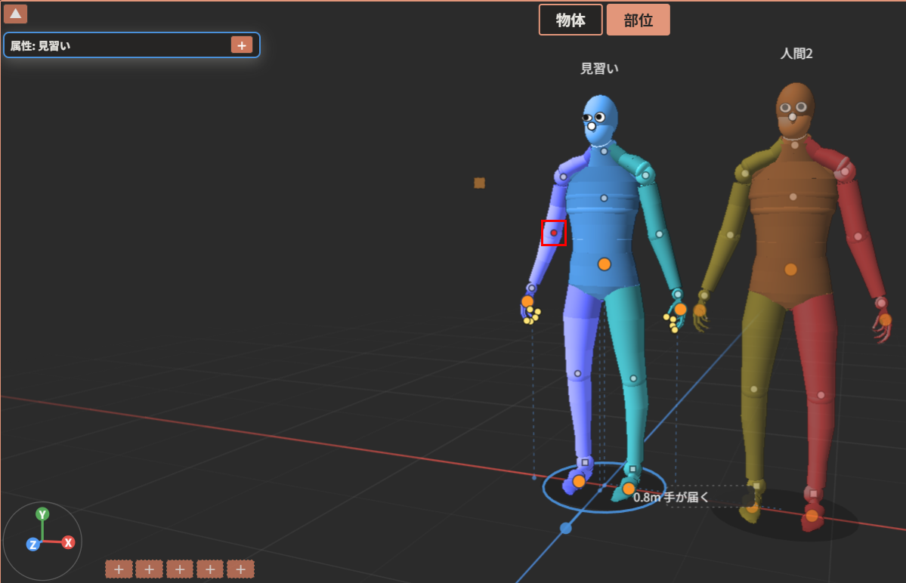The width and height of the screenshot is (906, 583).
Task: Select the orange pelvis marker on 見習い
Action: point(605,264)
